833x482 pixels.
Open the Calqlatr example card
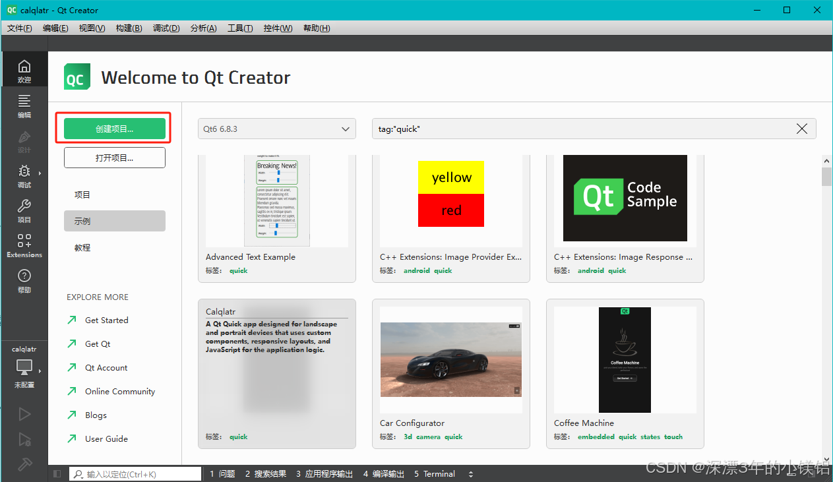pyautogui.click(x=277, y=374)
